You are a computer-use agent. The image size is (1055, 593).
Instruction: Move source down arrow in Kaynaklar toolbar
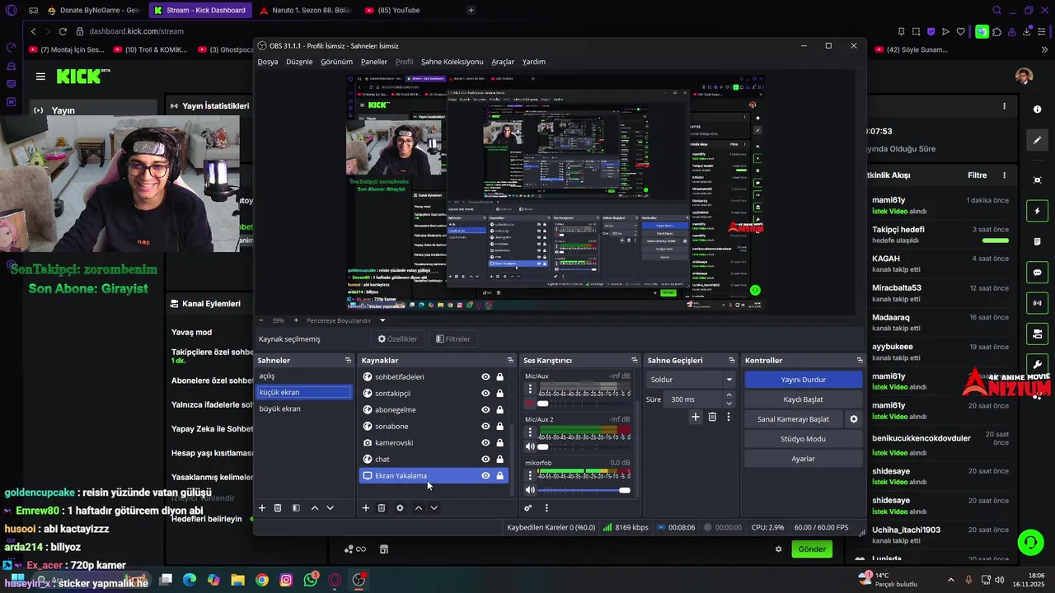point(434,508)
